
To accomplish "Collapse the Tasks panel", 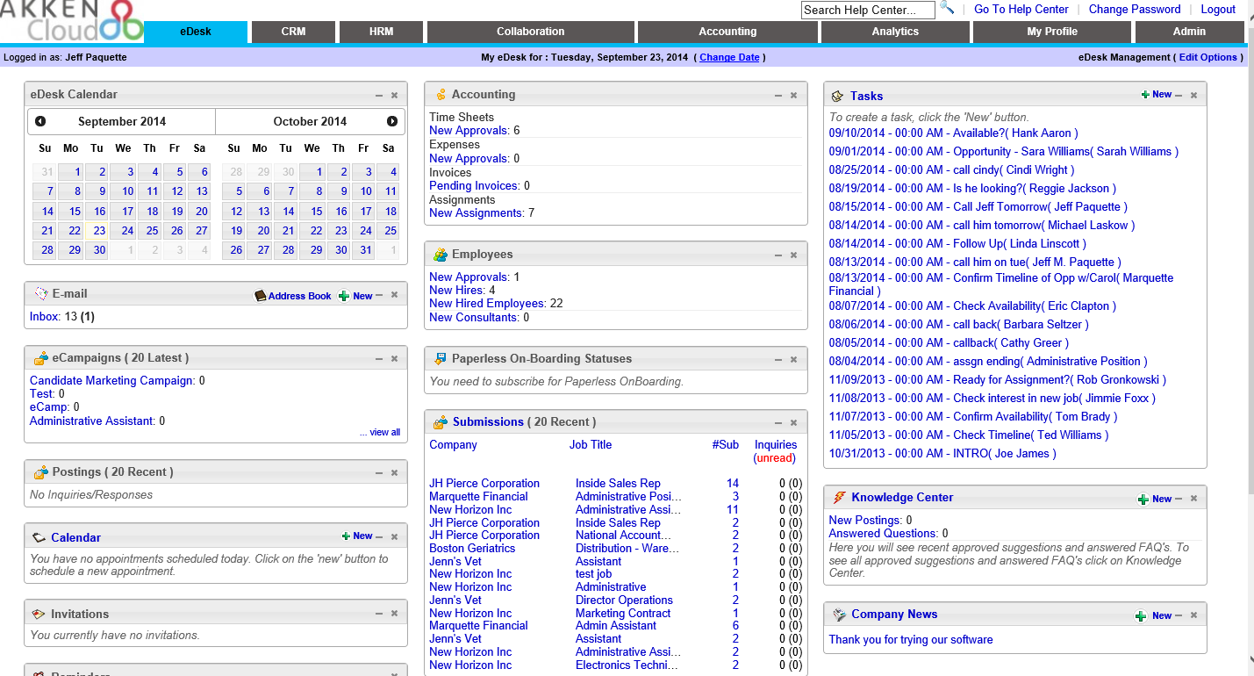I will tap(1179, 95).
